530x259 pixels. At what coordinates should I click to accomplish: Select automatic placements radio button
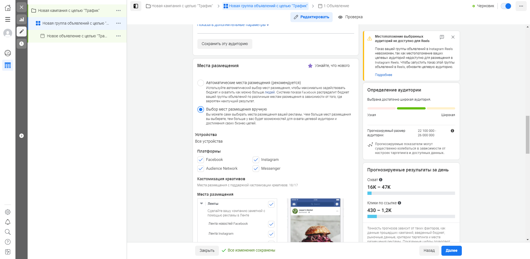[201, 83]
